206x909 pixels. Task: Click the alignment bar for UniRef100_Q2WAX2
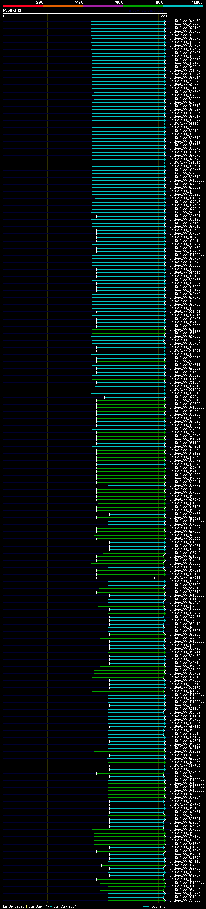pyautogui.click(x=137, y=485)
